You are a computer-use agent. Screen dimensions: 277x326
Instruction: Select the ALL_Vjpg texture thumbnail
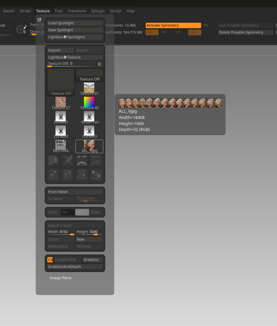pos(89,146)
